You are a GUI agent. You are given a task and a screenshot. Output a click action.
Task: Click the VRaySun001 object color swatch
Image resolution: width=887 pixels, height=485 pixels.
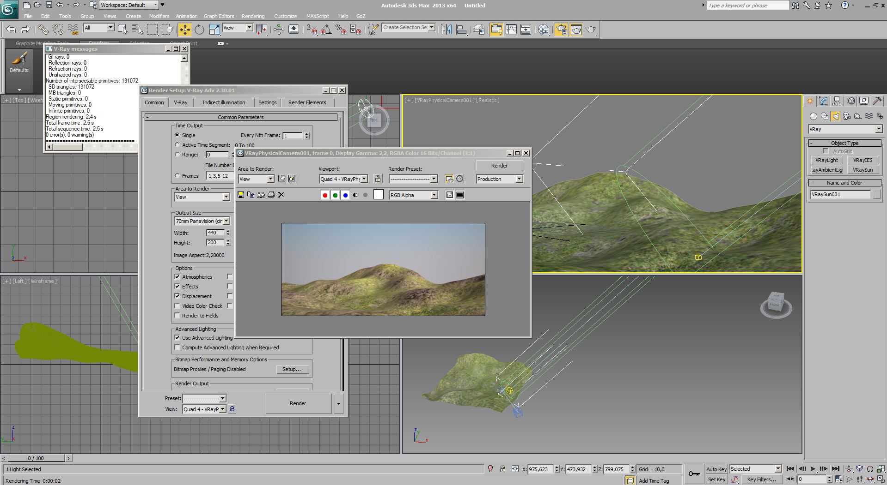[876, 194]
